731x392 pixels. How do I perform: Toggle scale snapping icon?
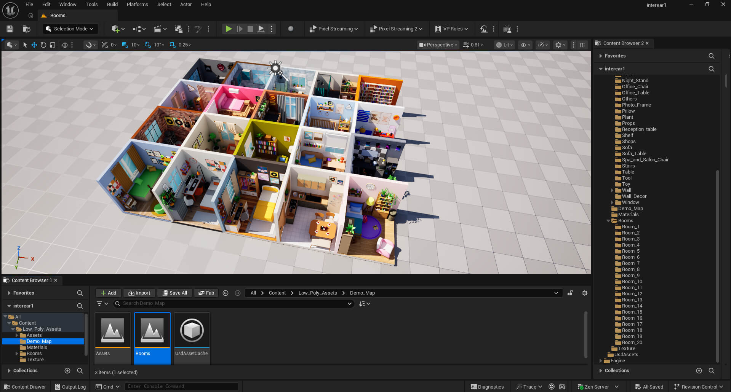coord(173,45)
